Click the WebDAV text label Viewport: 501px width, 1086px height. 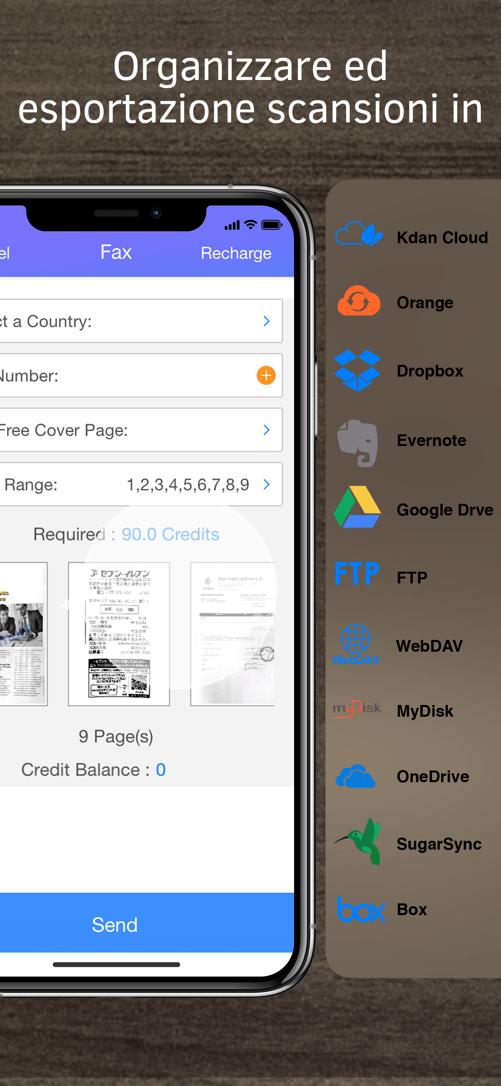click(430, 646)
